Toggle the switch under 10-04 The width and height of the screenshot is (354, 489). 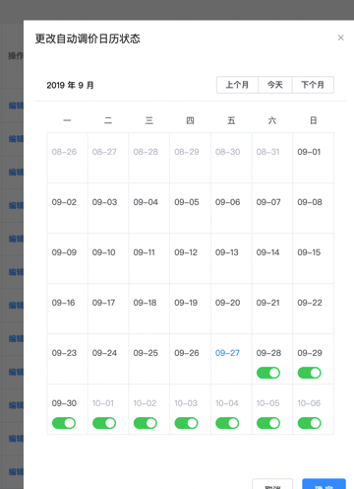coord(227,423)
